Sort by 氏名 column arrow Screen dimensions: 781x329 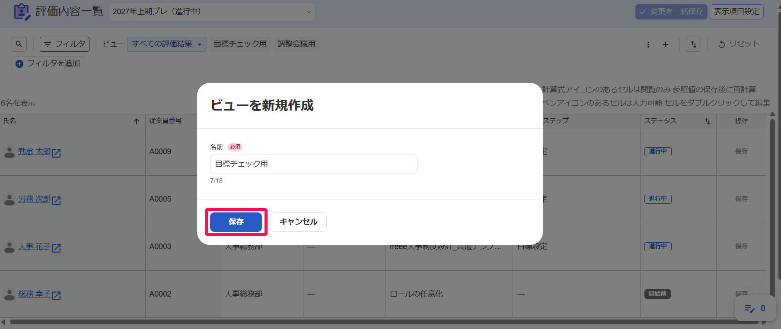[x=137, y=121]
